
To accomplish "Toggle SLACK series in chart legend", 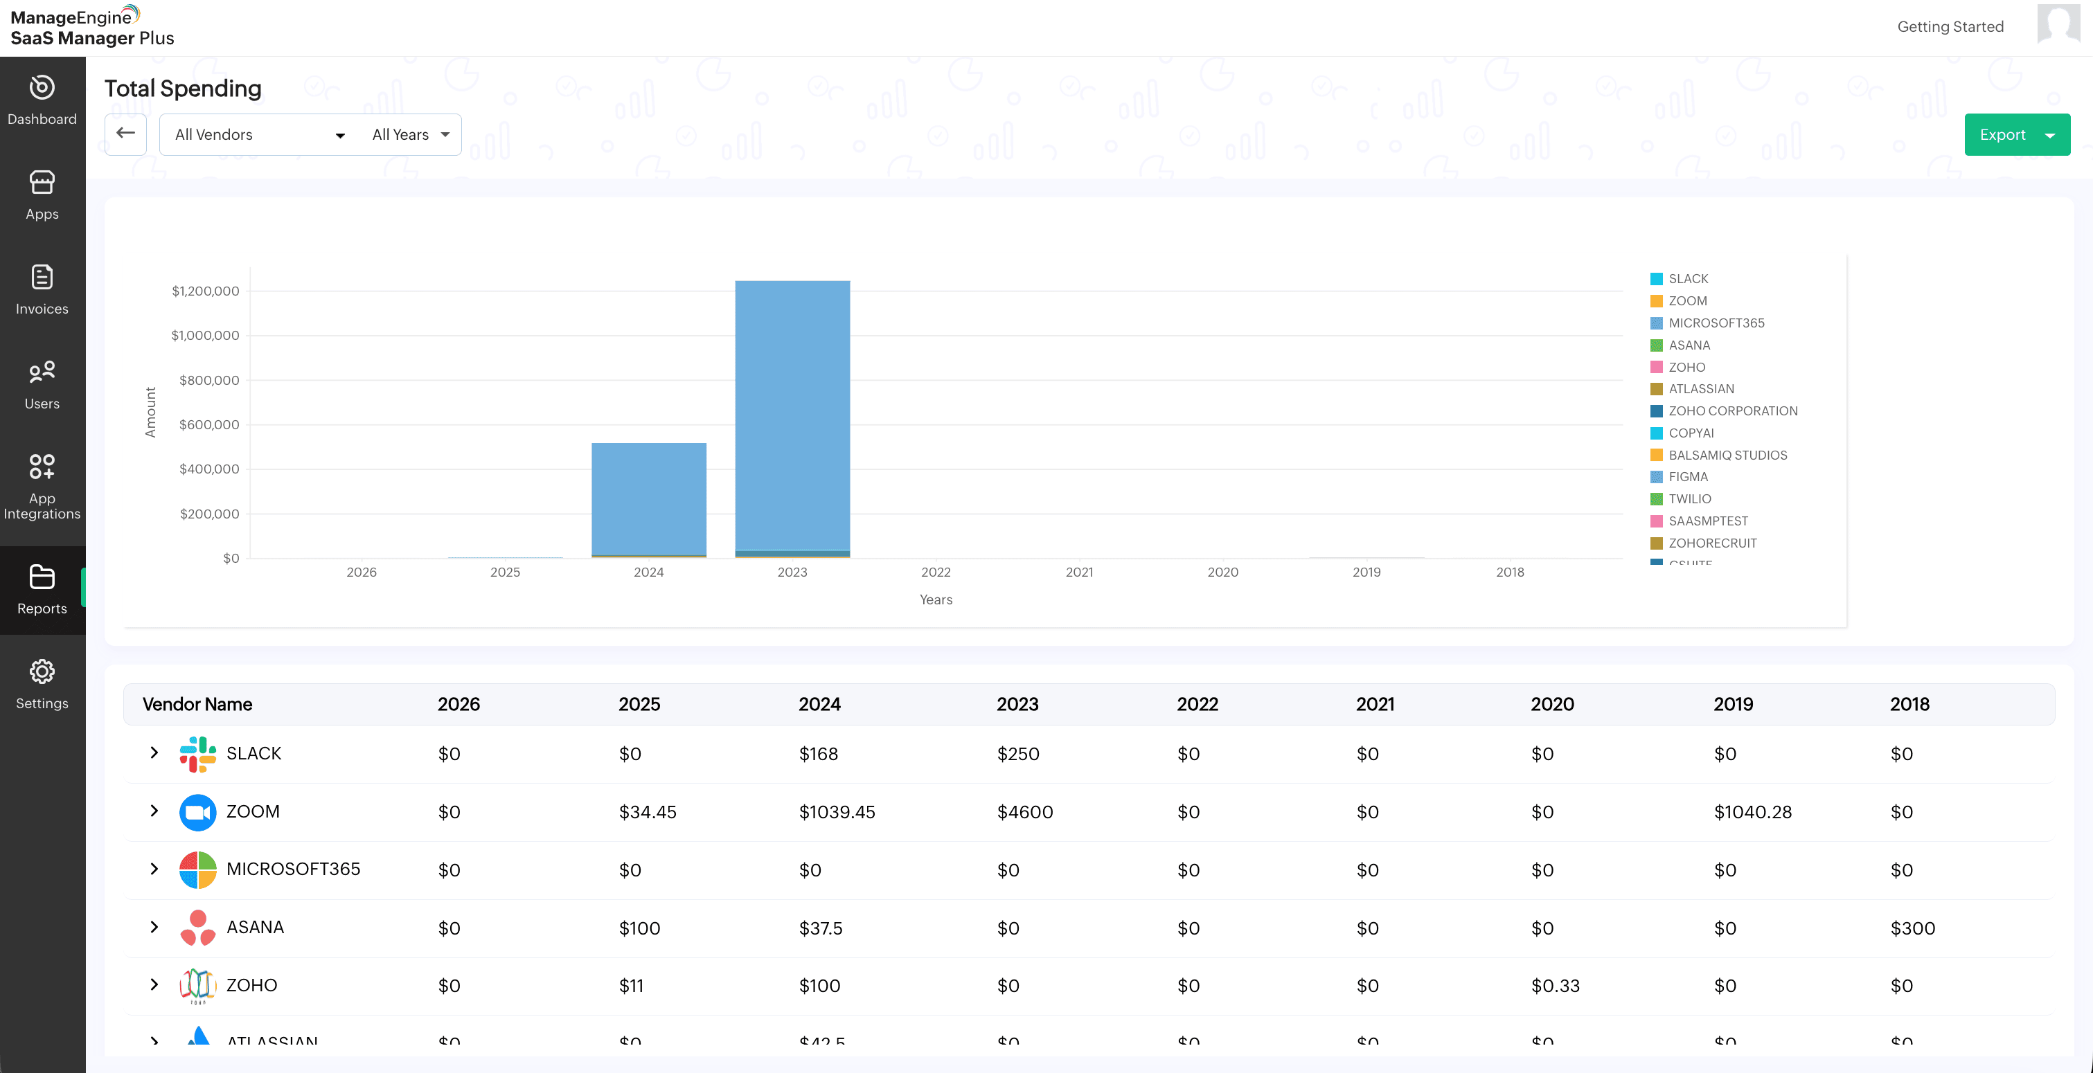I will 1680,280.
